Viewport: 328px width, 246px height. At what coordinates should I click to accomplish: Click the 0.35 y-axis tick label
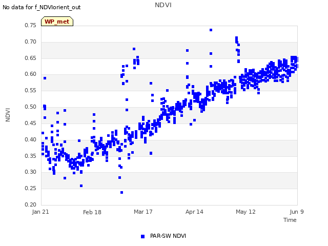(x=31, y=156)
